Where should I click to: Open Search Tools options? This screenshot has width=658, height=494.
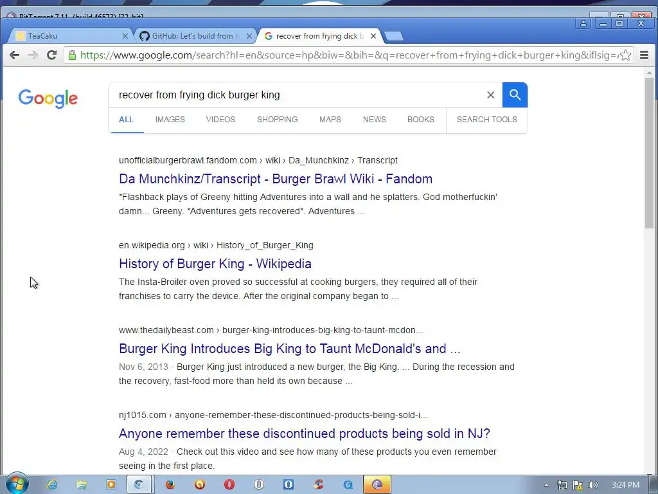[x=487, y=120]
